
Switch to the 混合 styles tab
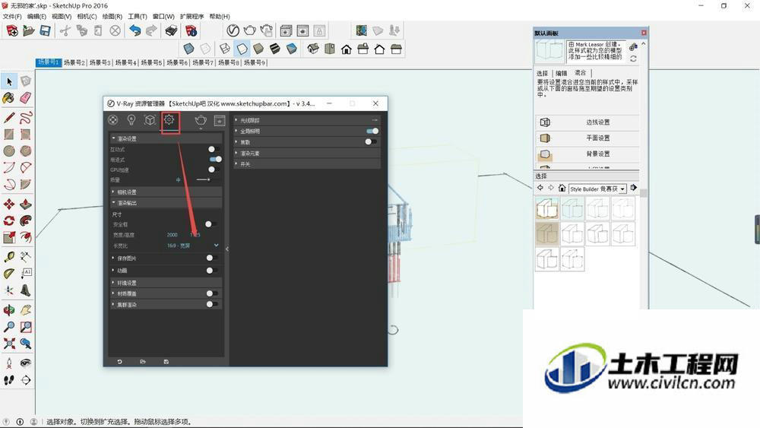(580, 73)
